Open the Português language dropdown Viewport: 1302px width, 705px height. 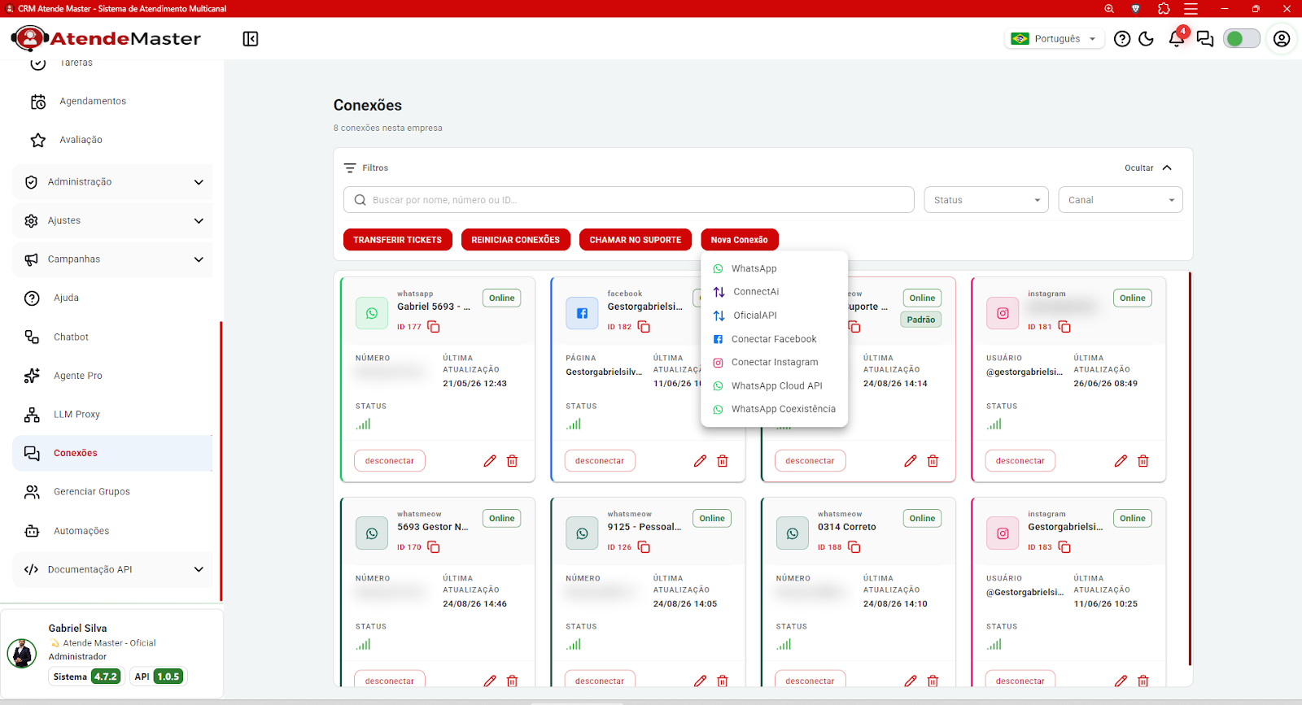1055,39
